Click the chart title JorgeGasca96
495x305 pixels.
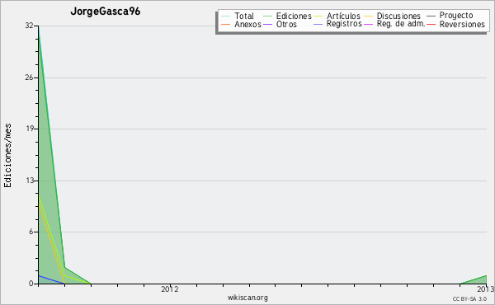[106, 12]
